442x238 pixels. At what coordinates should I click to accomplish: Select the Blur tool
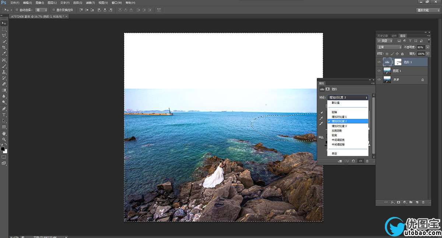pos(4,96)
